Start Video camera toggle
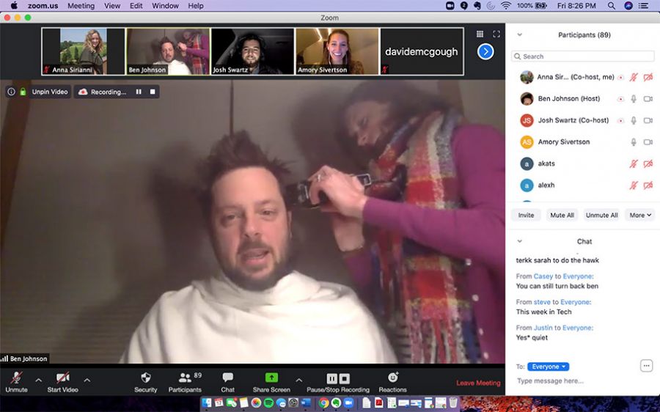Image resolution: width=660 pixels, height=412 pixels. pyautogui.click(x=63, y=378)
